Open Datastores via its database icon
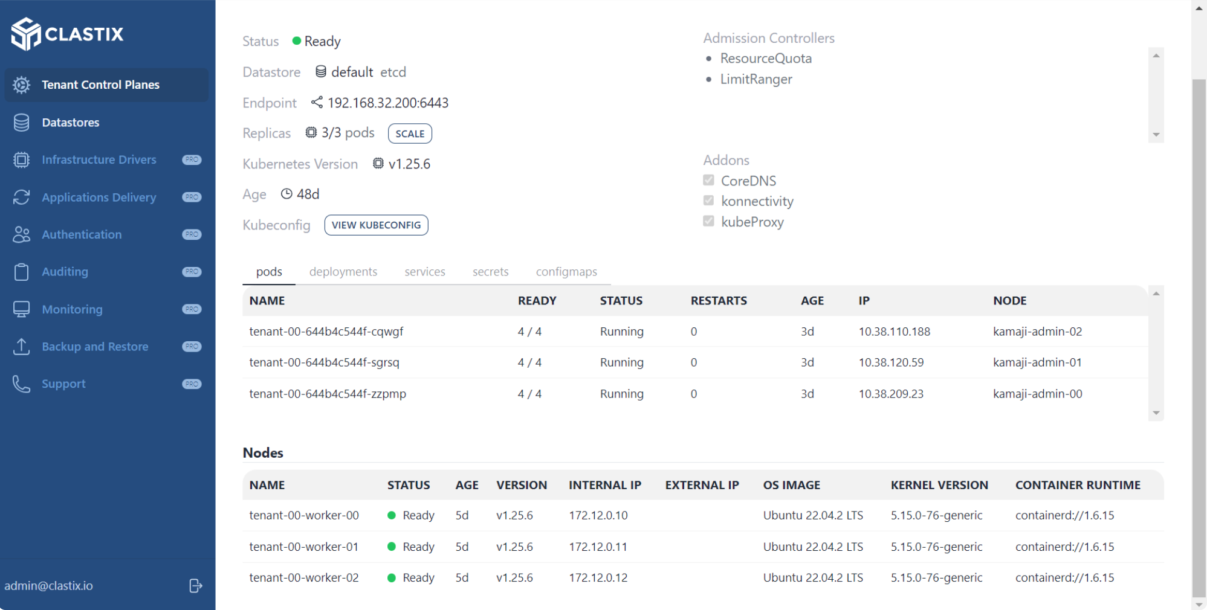The height and width of the screenshot is (610, 1207). 21,123
